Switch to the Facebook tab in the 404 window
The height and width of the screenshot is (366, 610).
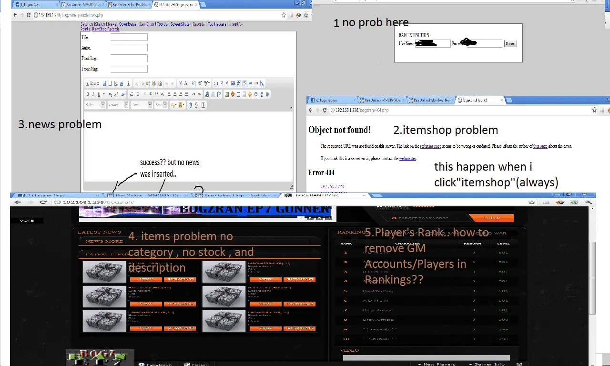(x=332, y=100)
